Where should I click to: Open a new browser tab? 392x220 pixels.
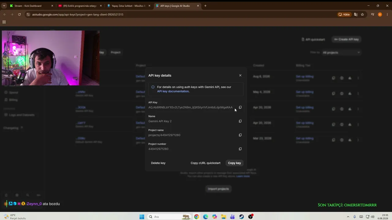point(205,6)
